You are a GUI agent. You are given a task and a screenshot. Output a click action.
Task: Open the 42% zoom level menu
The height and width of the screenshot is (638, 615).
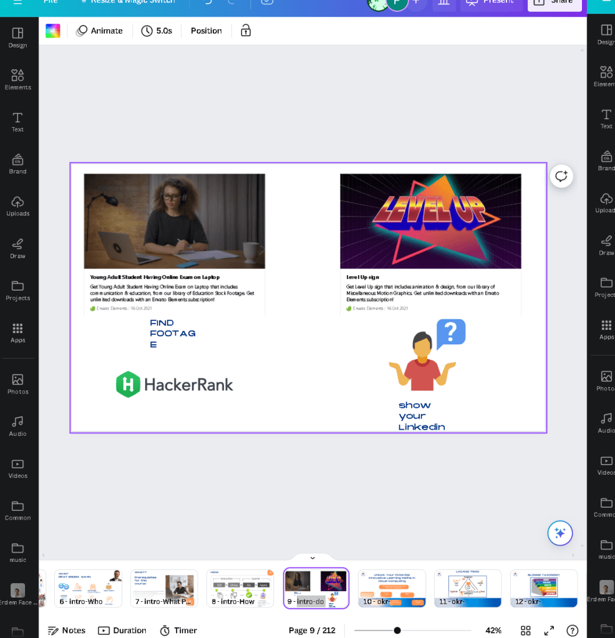click(x=493, y=631)
